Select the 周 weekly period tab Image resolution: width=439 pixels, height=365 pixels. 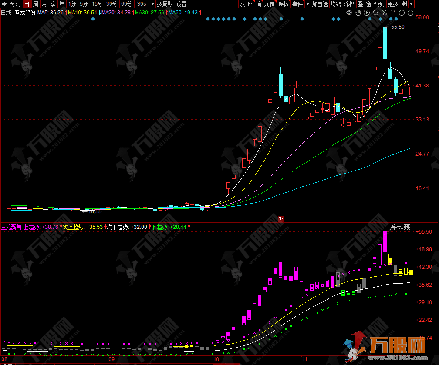click(x=36, y=4)
